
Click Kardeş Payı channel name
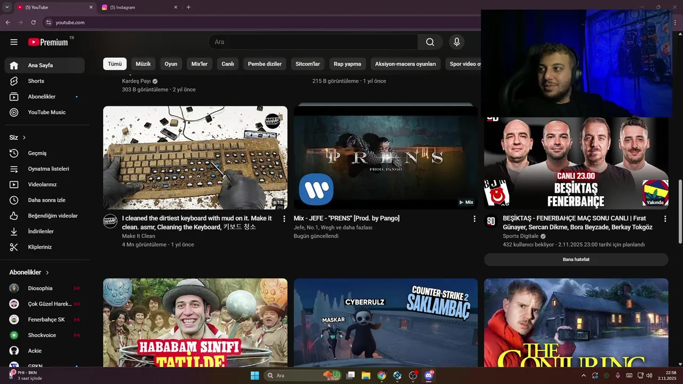[x=136, y=81]
